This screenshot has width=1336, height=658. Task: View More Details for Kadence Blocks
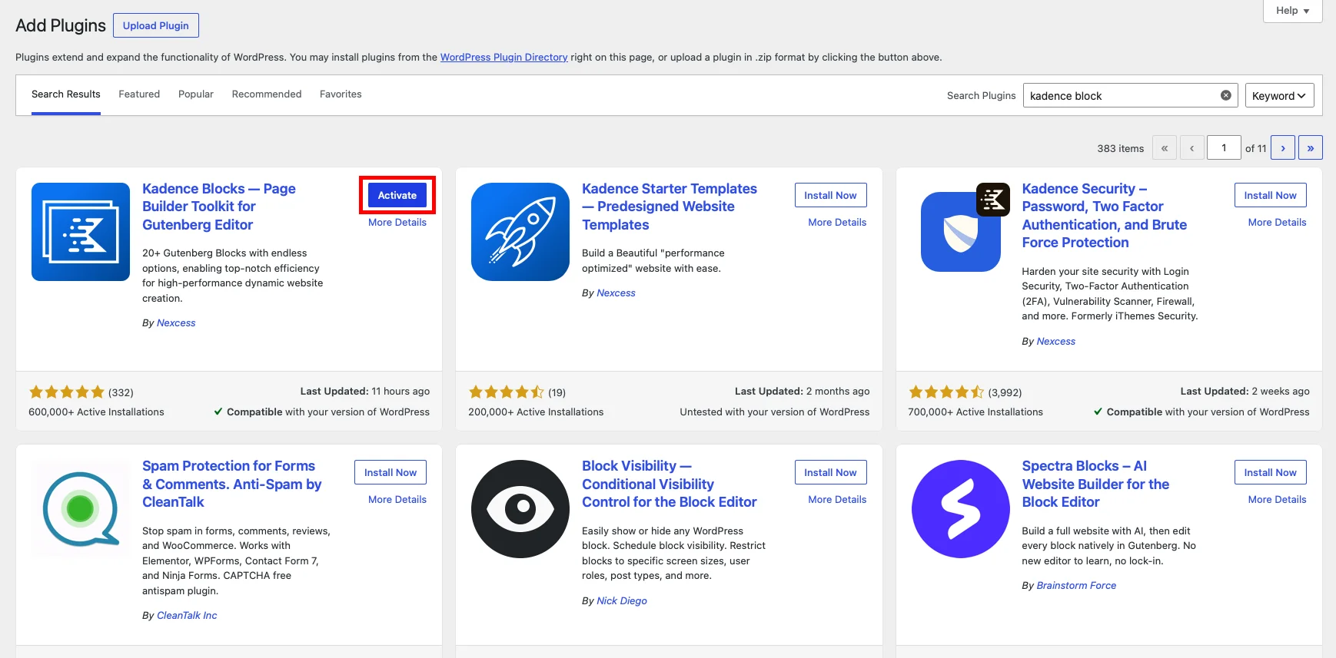397,222
